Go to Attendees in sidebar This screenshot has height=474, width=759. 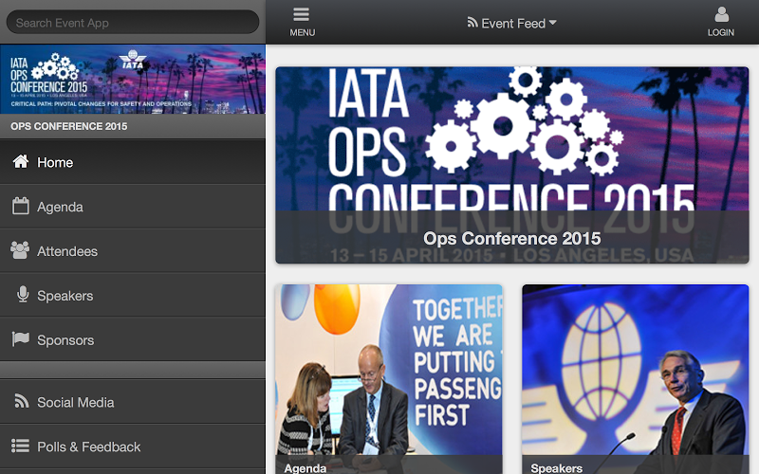pyautogui.click(x=133, y=251)
